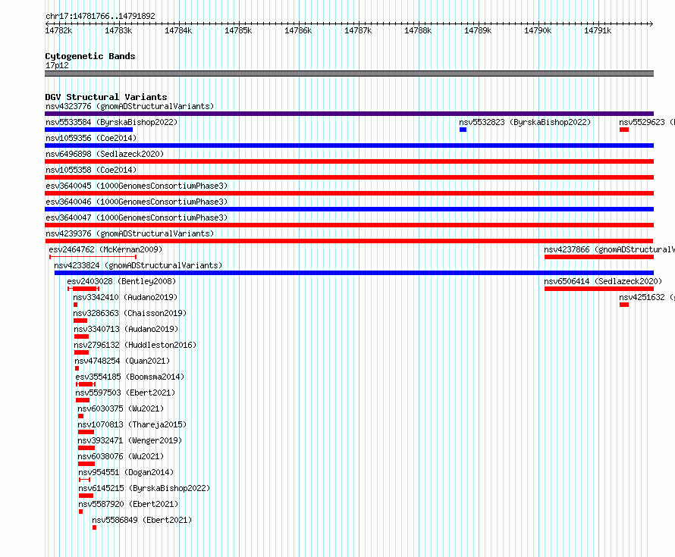The width and height of the screenshot is (675, 557).
Task: Click the blue nsv5533584 variant bar
Action: click(x=89, y=130)
